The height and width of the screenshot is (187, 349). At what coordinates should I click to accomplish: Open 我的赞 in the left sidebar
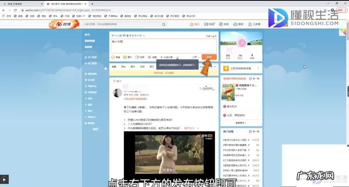click(88, 47)
